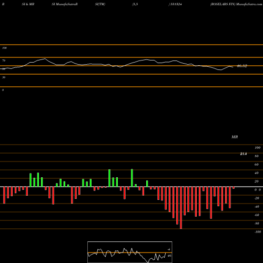Click the 60 label on the MRSI axis

point(256,165)
